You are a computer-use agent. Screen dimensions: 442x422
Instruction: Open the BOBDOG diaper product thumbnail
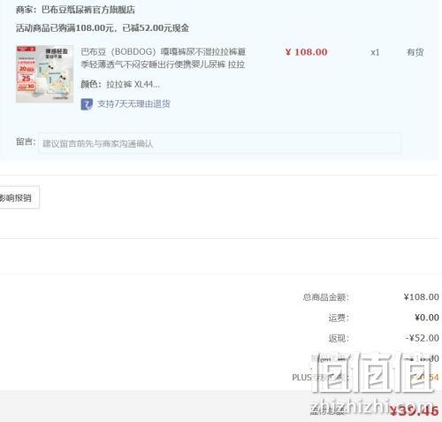click(x=44, y=74)
